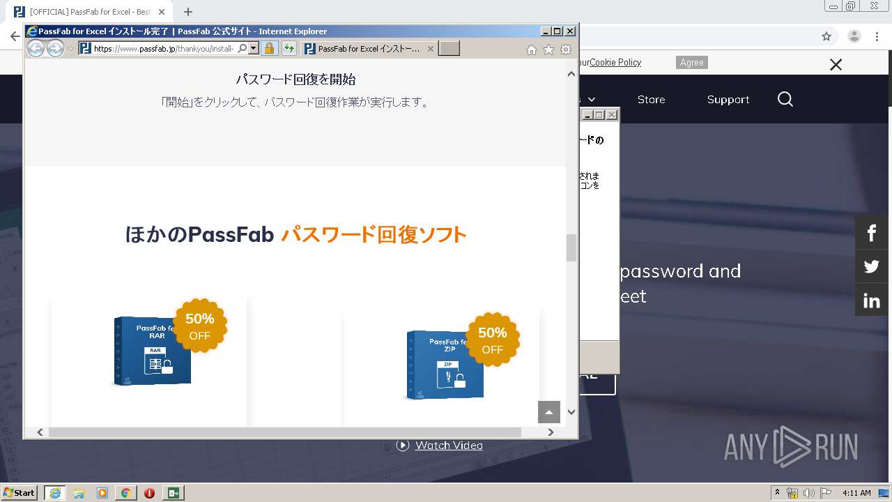Click the IE security lock icon

(269, 48)
